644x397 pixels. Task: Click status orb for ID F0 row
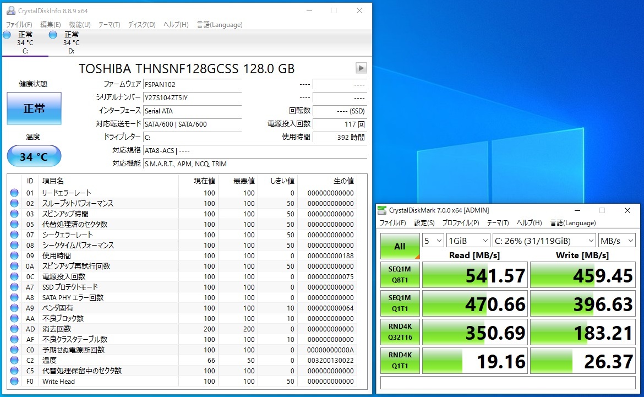click(14, 381)
